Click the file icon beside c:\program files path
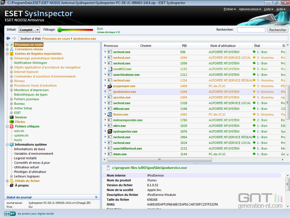290x218 pixels. 108,168
